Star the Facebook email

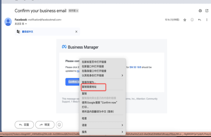[185, 20]
